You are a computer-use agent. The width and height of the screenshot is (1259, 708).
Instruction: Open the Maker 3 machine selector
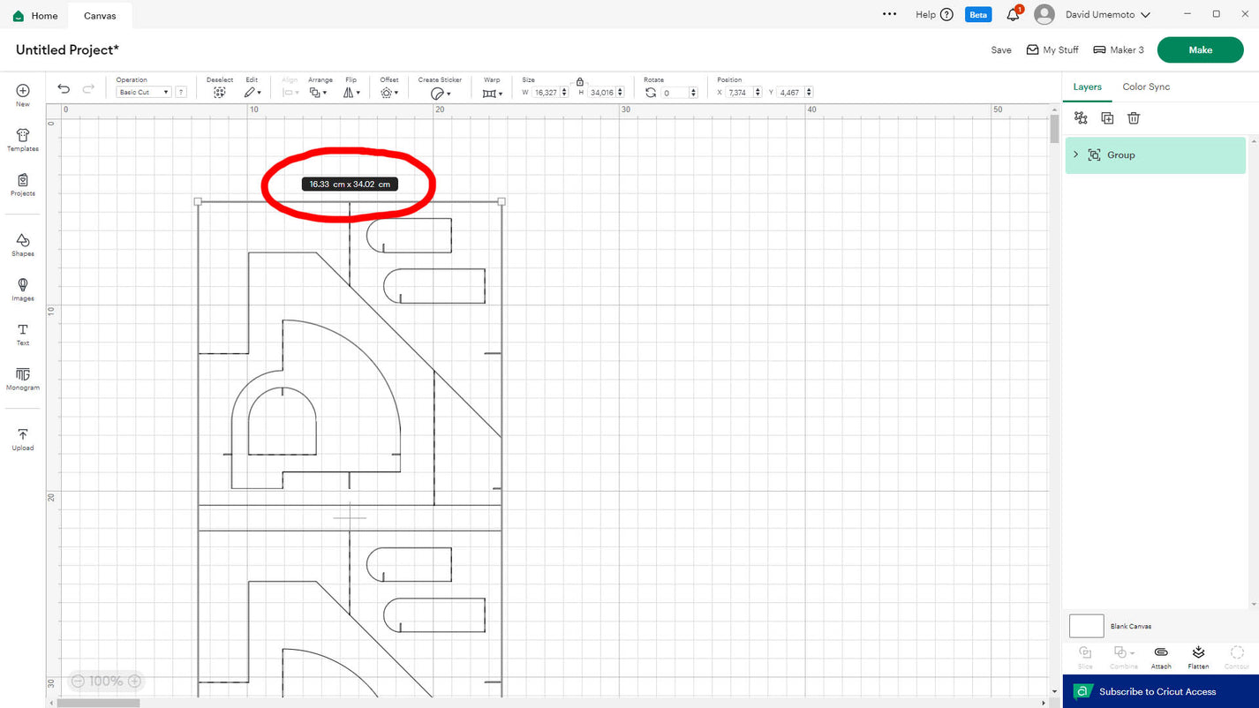pyautogui.click(x=1119, y=50)
